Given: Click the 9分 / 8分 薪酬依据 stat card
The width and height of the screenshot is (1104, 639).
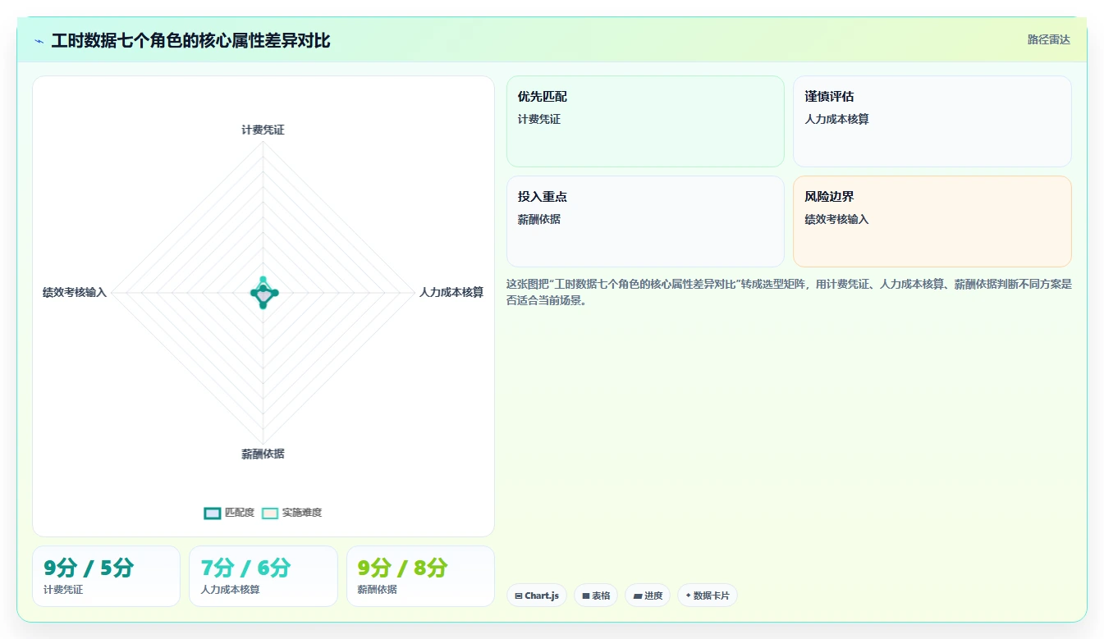Looking at the screenshot, I should [420, 576].
